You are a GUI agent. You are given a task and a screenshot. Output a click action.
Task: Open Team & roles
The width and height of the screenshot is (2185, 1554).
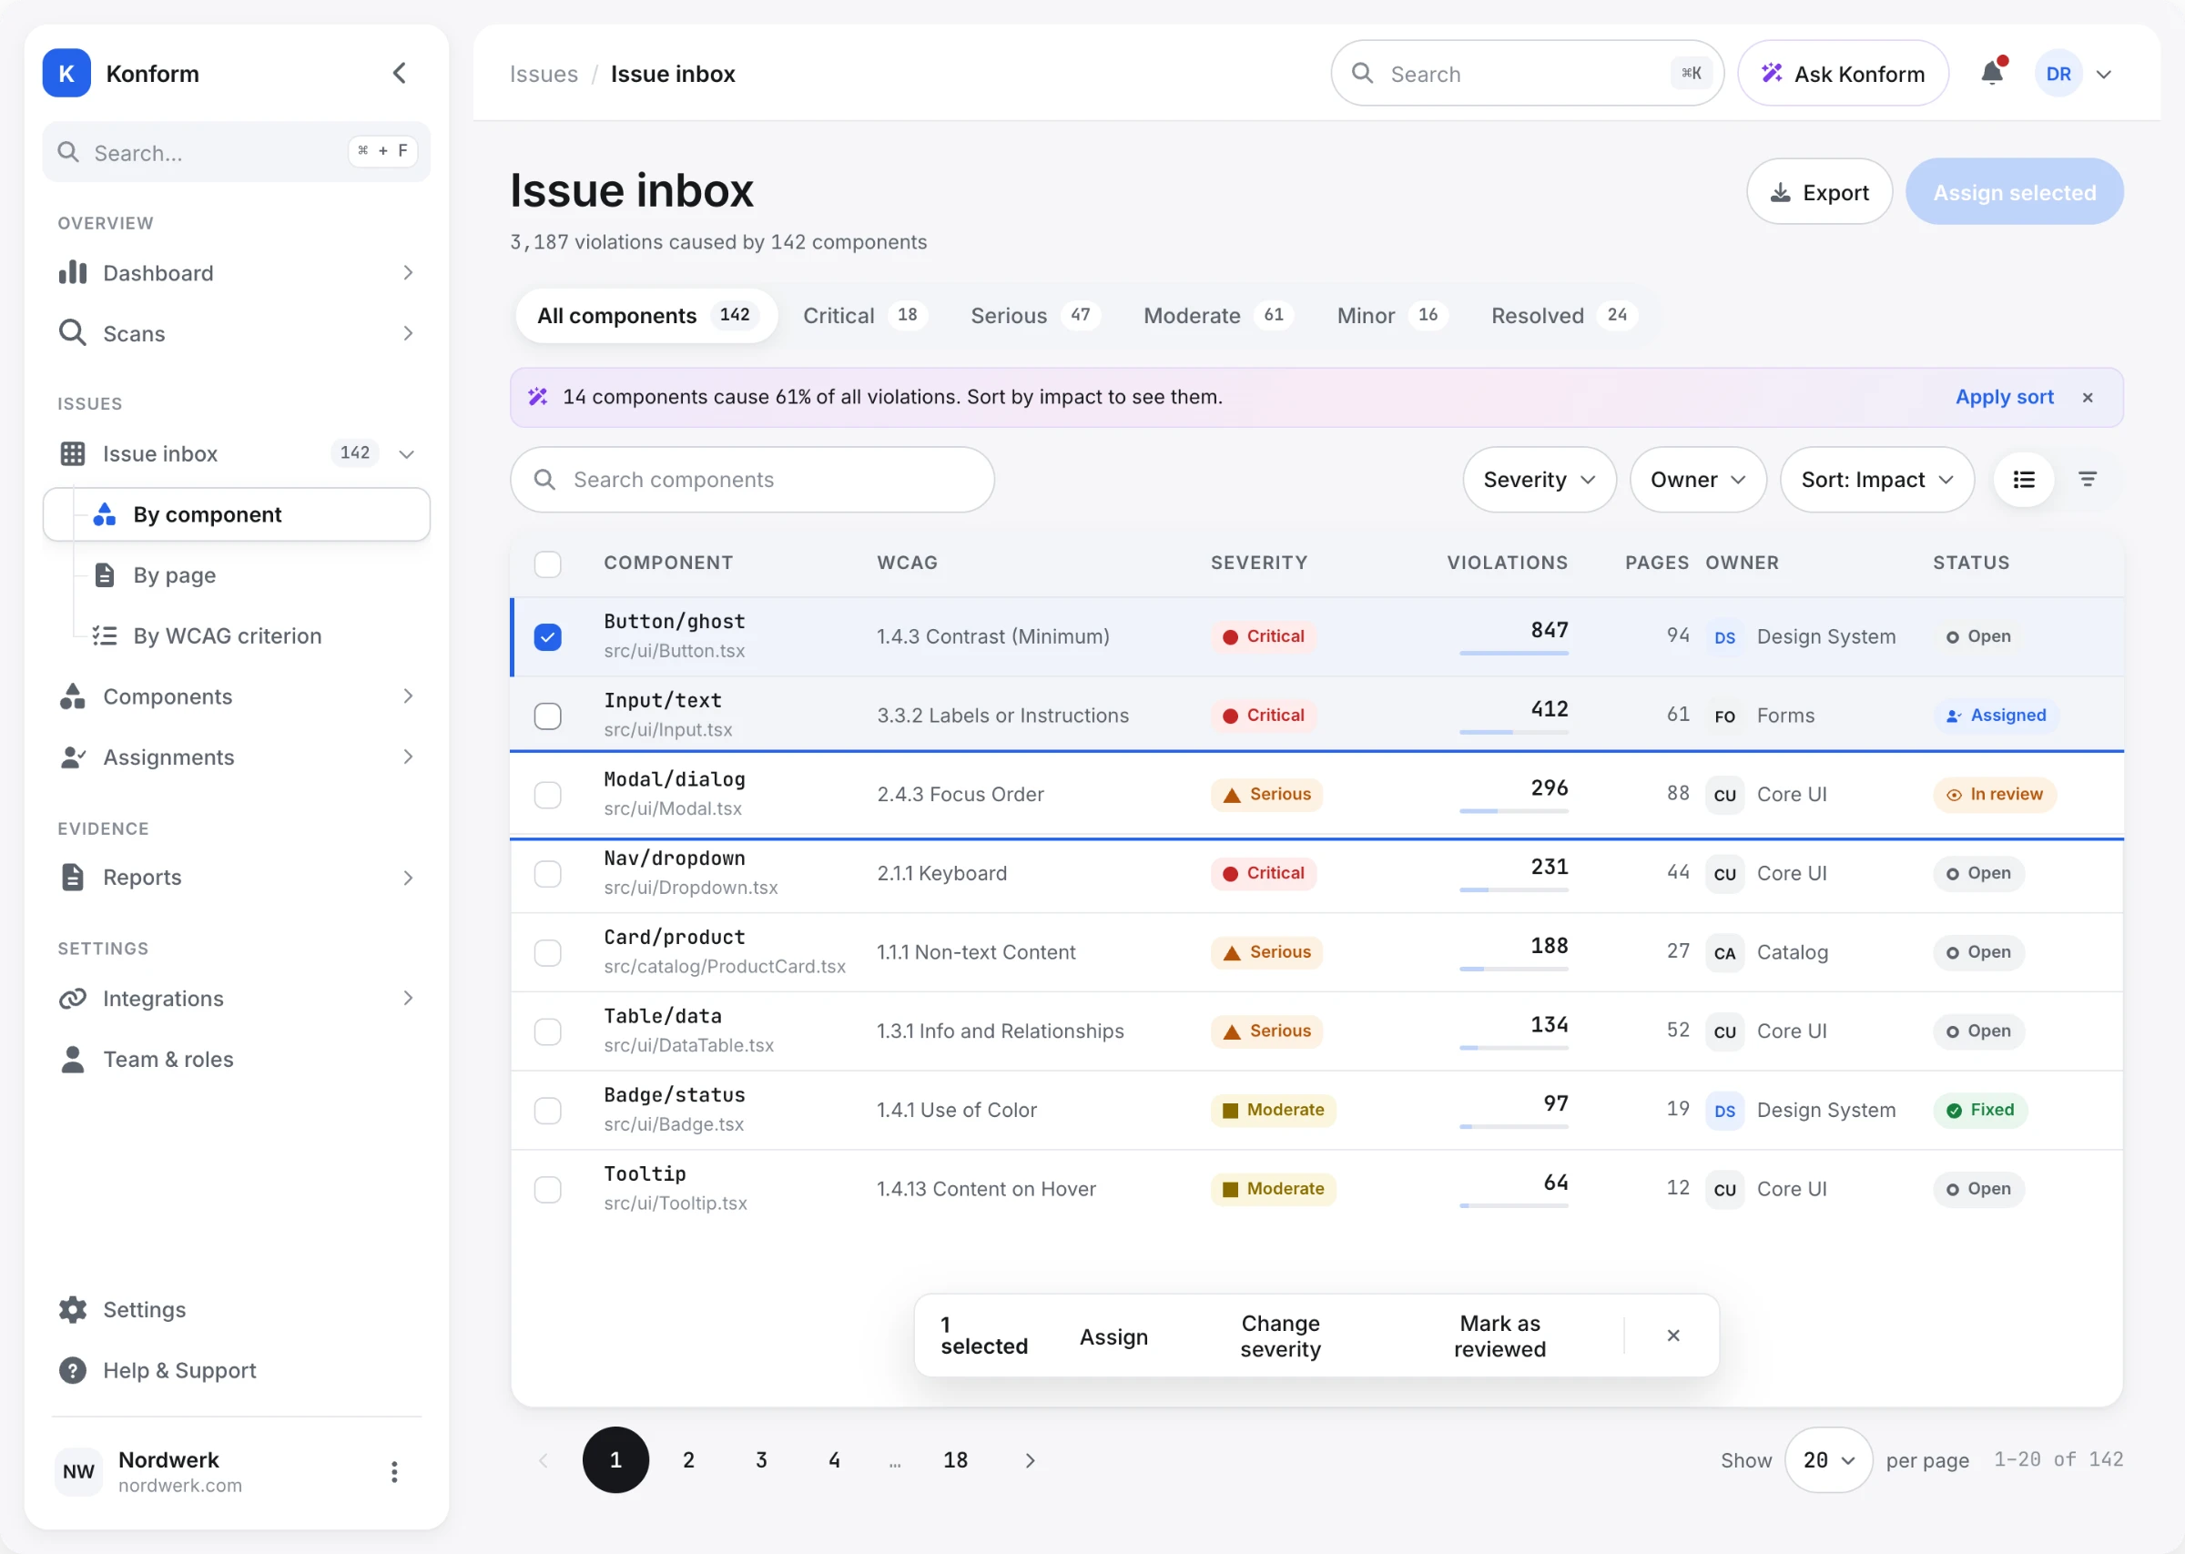[x=237, y=1059]
